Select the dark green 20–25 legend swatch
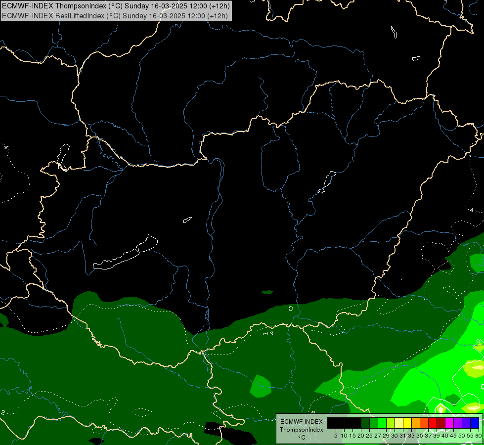The height and width of the screenshot is (445, 484). [x=365, y=423]
